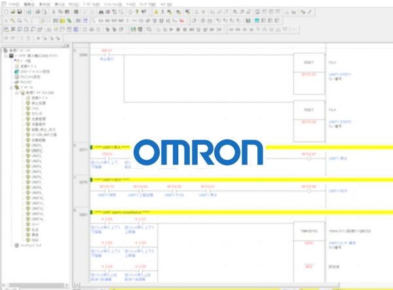
Task: Click the crossed-tools icon in third toolbar
Action: tap(13, 29)
